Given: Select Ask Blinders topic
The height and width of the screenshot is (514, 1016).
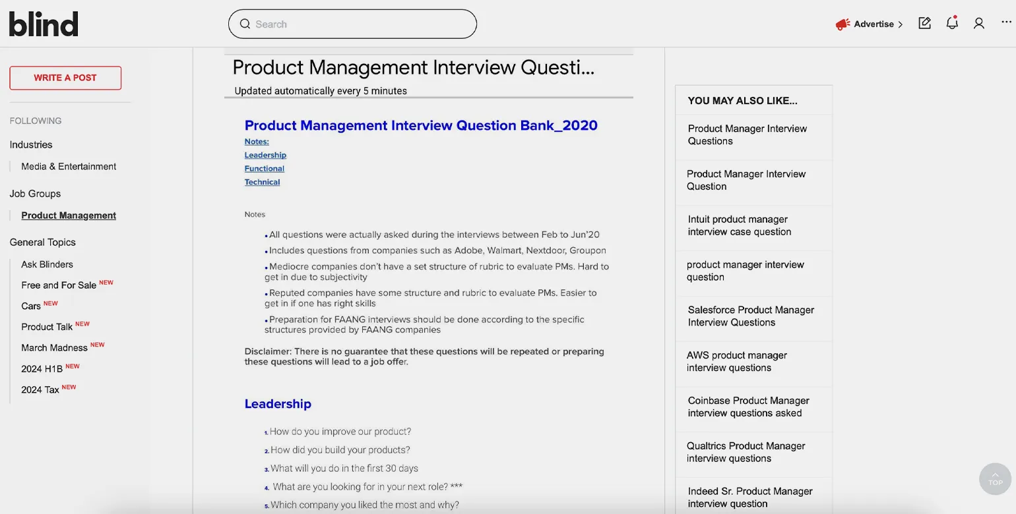Looking at the screenshot, I should click(x=47, y=264).
